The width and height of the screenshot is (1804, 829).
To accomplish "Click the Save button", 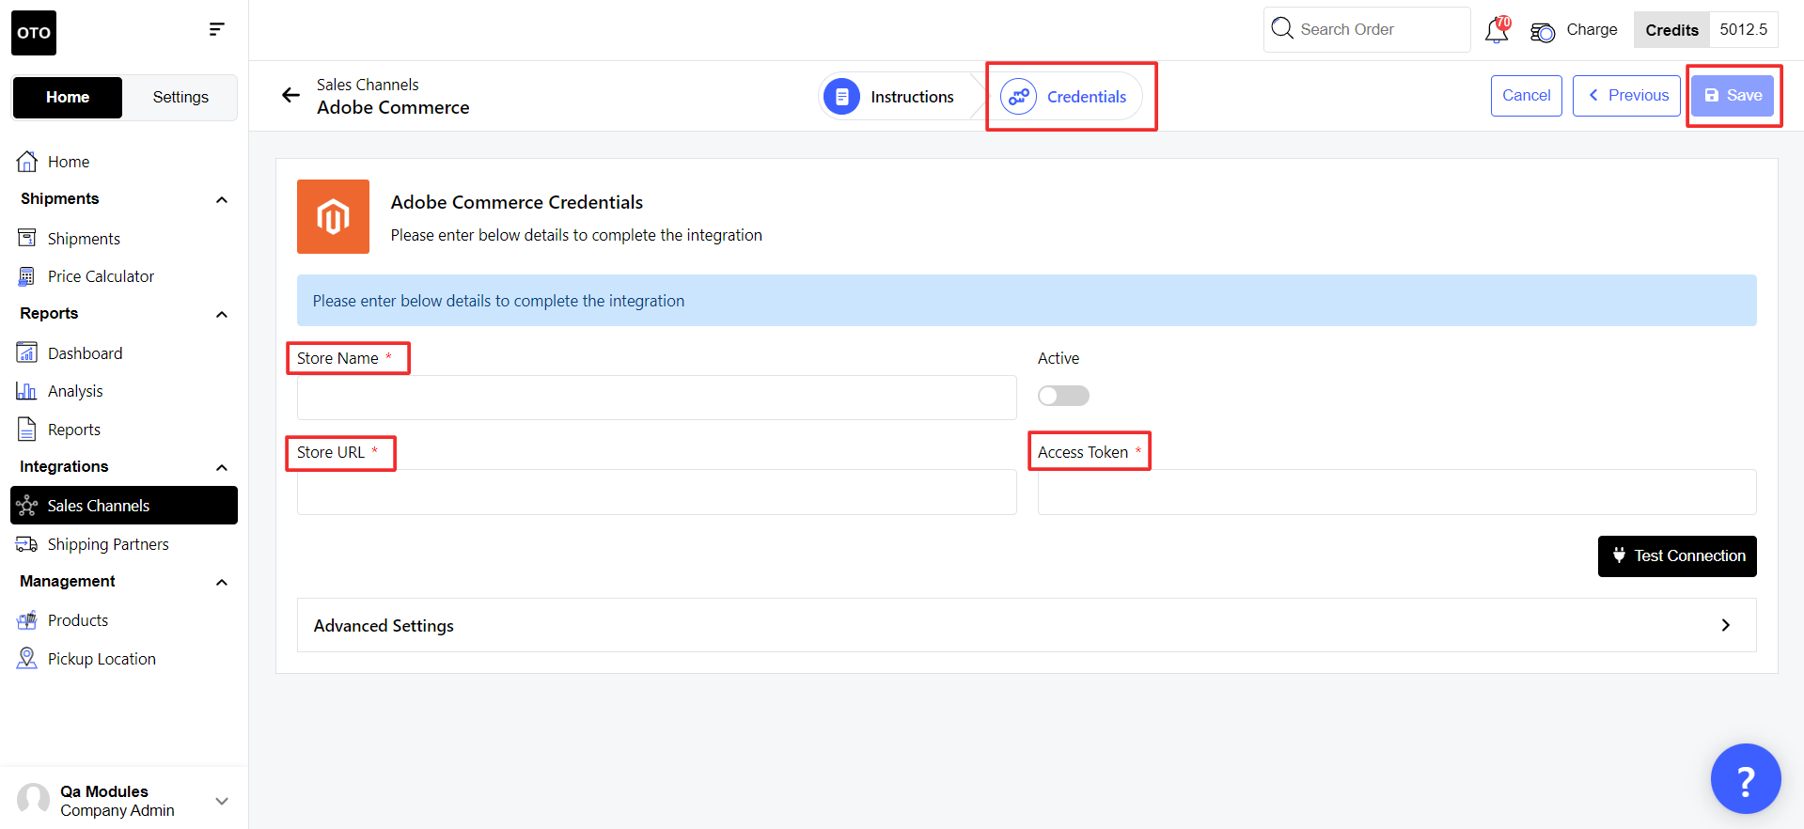I will 1733,96.
